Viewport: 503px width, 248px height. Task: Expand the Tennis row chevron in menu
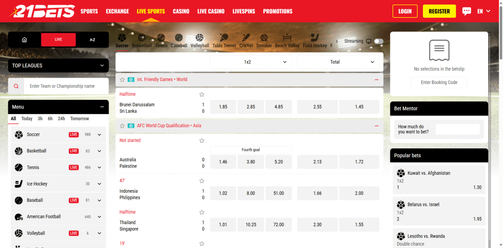click(99, 167)
